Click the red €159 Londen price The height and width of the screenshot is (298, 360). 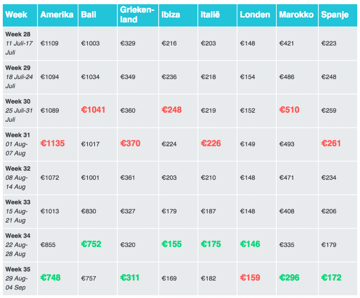(x=250, y=278)
